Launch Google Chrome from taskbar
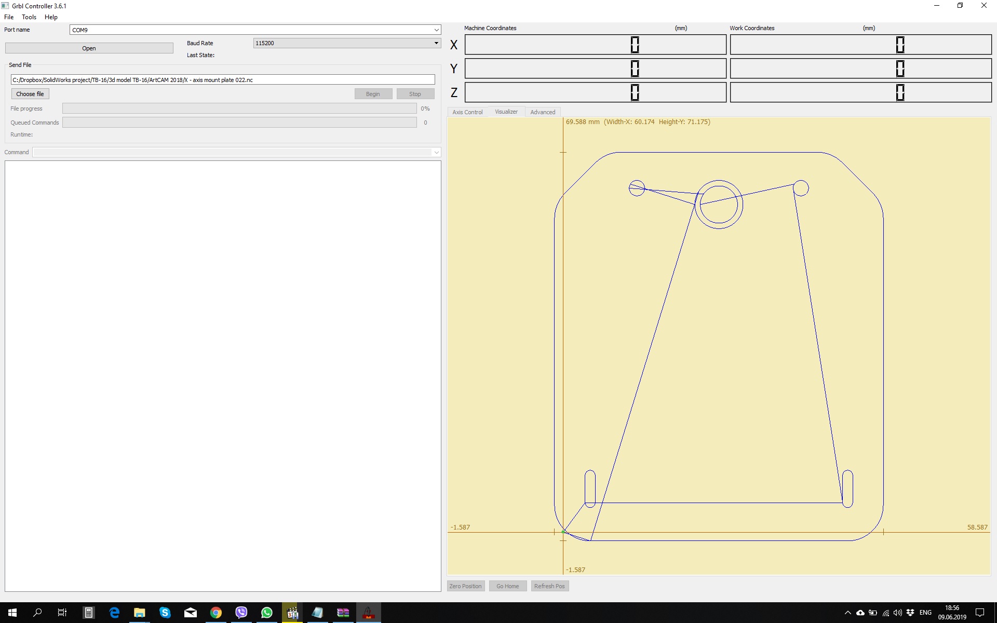Screen dimensions: 997x623 click(x=216, y=613)
